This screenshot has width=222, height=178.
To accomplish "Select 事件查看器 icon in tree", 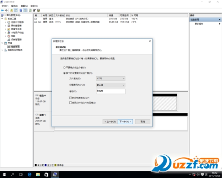I will [x=9, y=26].
